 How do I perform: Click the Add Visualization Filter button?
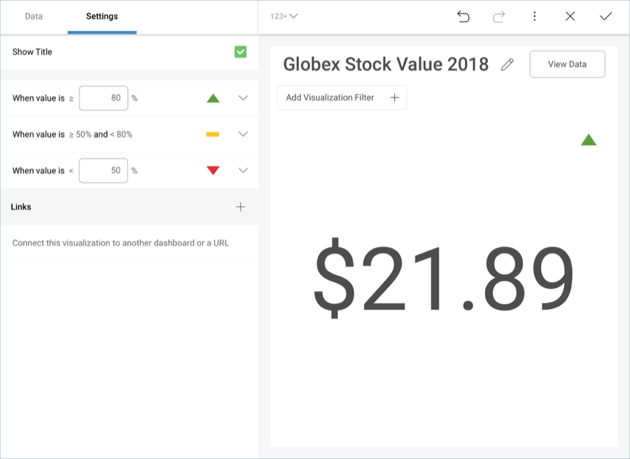coord(330,97)
